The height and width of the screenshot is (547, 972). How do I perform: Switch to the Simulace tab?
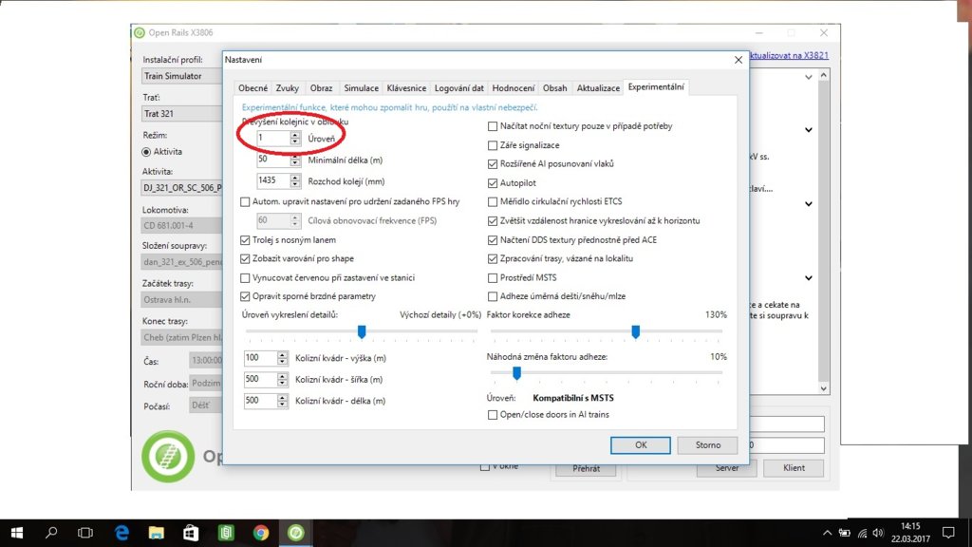click(x=361, y=88)
